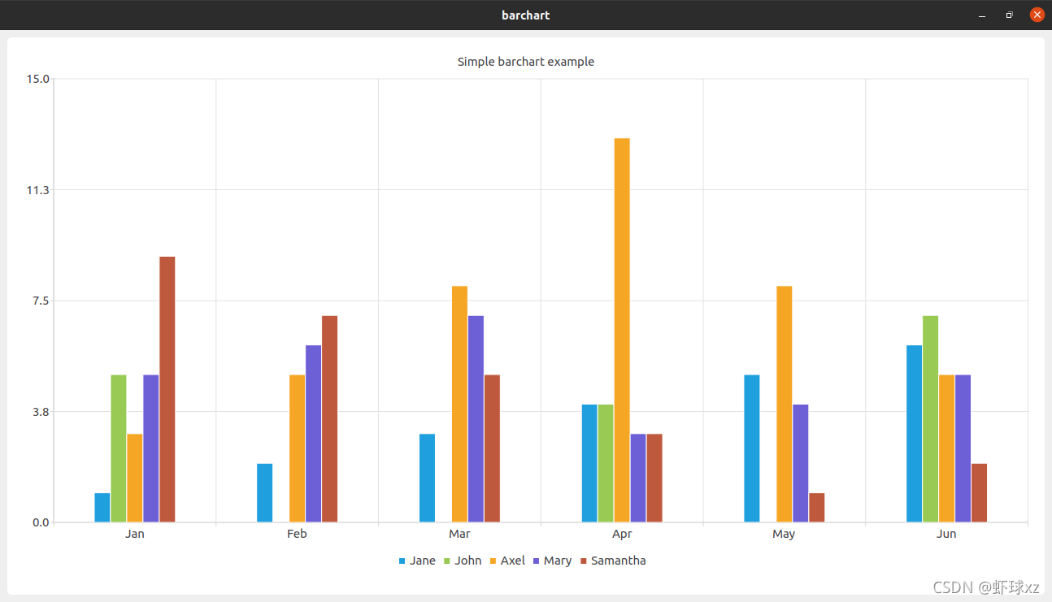Close the barchart window
The width and height of the screenshot is (1052, 602).
click(x=1037, y=15)
